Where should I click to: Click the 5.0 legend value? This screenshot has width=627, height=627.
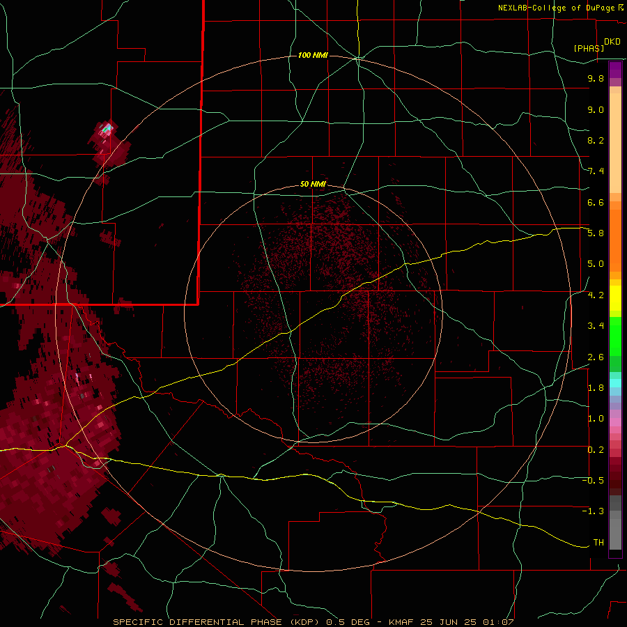click(596, 264)
